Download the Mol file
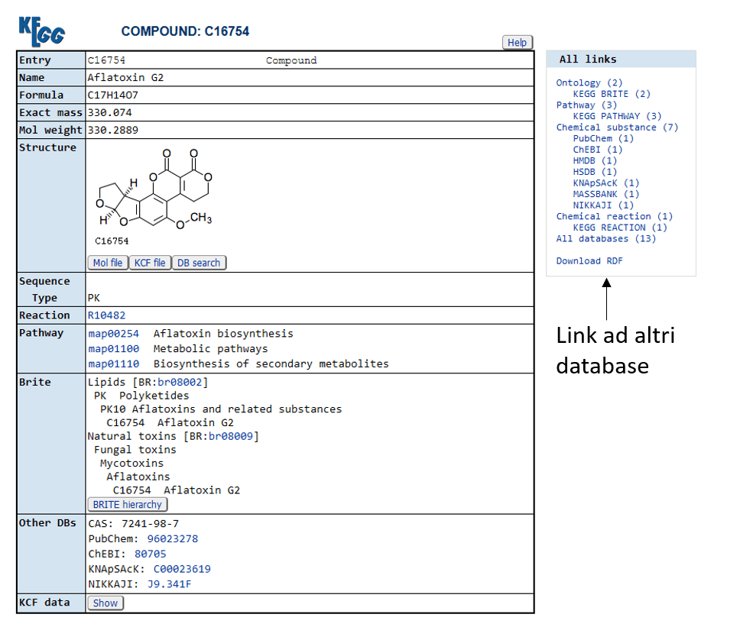740x627 pixels. [x=108, y=263]
